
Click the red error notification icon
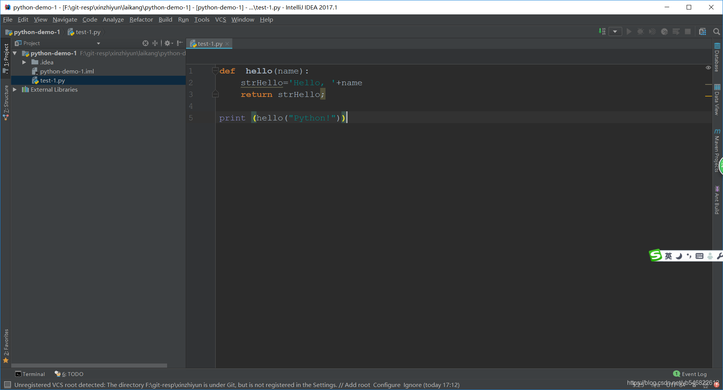[x=717, y=385]
